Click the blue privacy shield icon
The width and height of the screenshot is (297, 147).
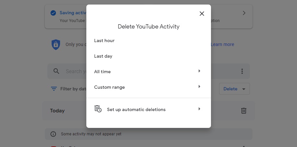pyautogui.click(x=56, y=44)
